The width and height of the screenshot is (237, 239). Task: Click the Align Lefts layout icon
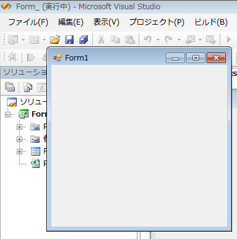[x=31, y=57]
